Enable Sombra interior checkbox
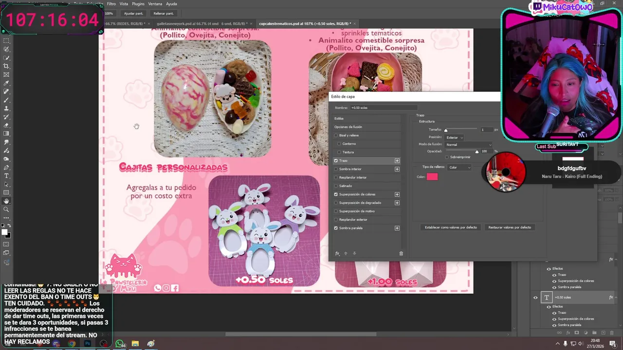The image size is (623, 350). click(336, 169)
